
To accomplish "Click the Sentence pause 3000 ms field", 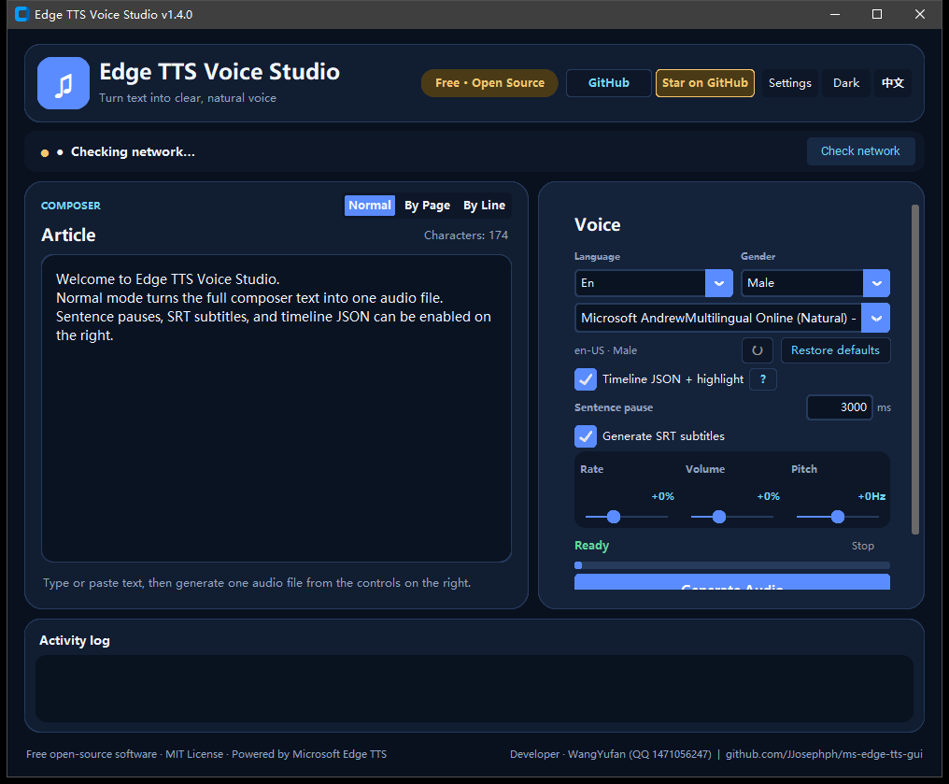I will (840, 407).
